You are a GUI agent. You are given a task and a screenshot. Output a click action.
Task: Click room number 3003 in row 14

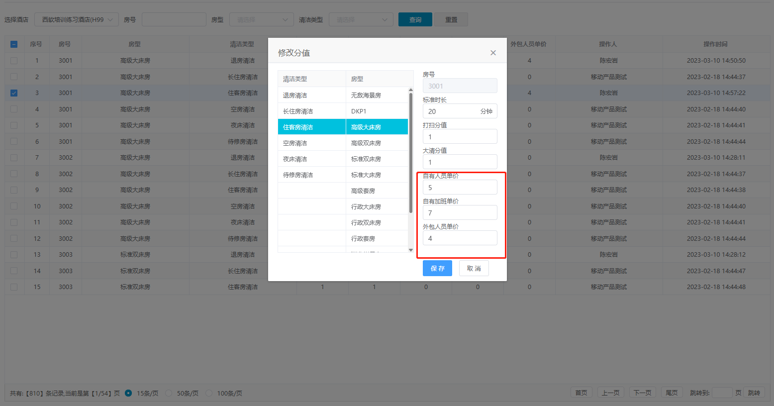(66, 271)
